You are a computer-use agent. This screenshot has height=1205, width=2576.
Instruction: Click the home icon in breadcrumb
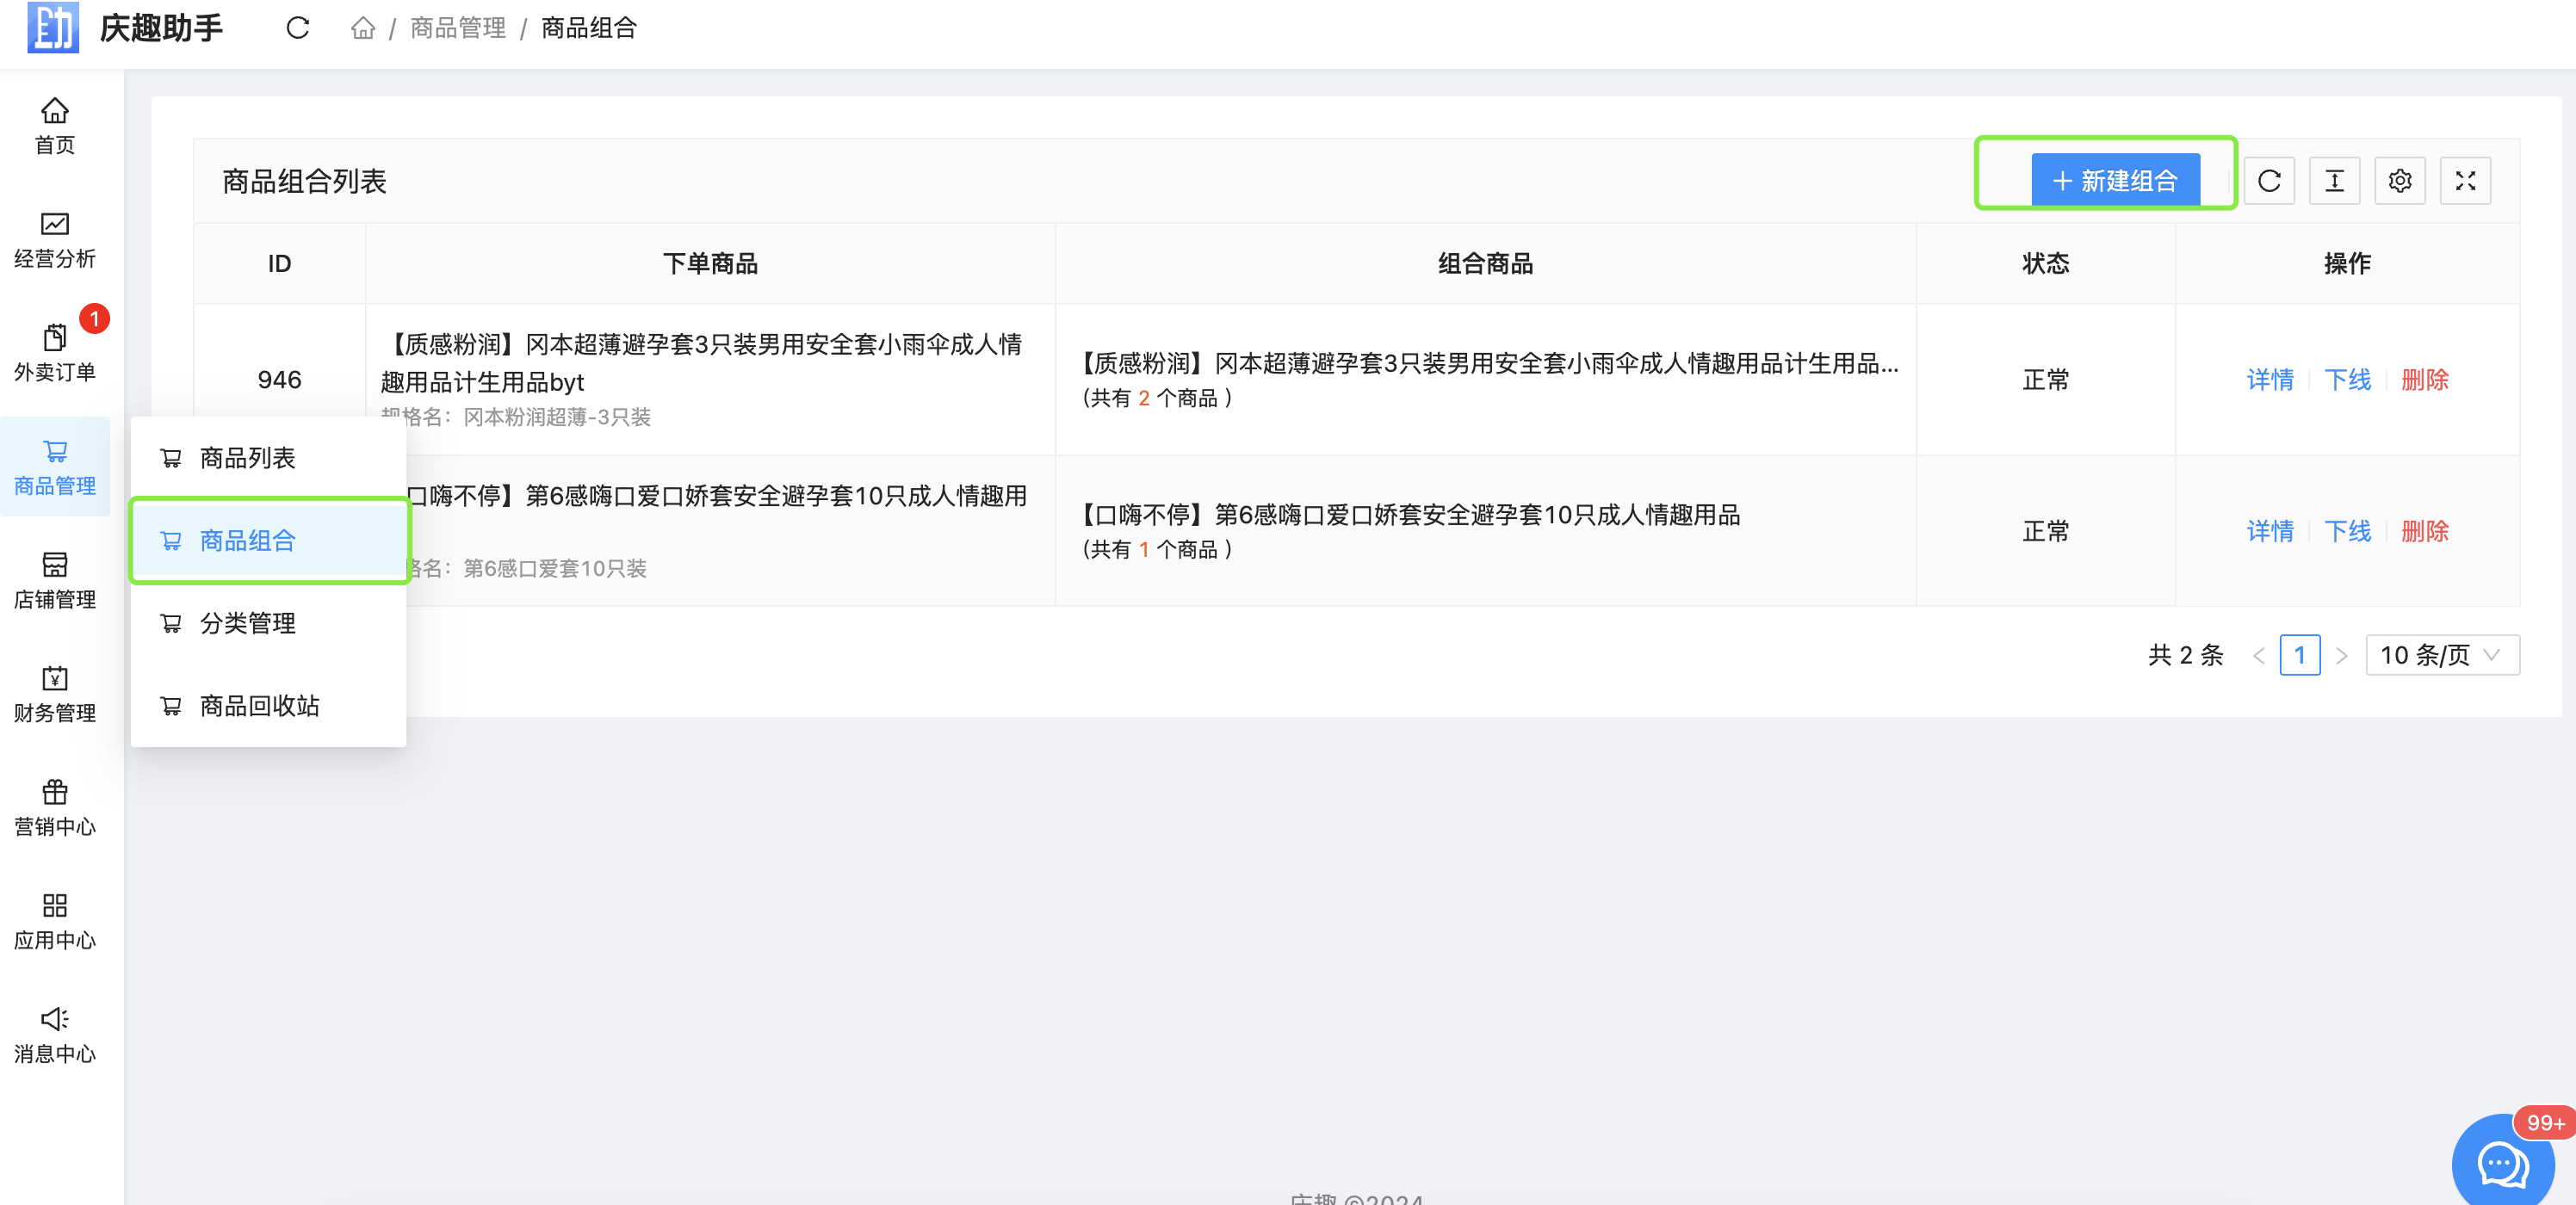coord(363,28)
